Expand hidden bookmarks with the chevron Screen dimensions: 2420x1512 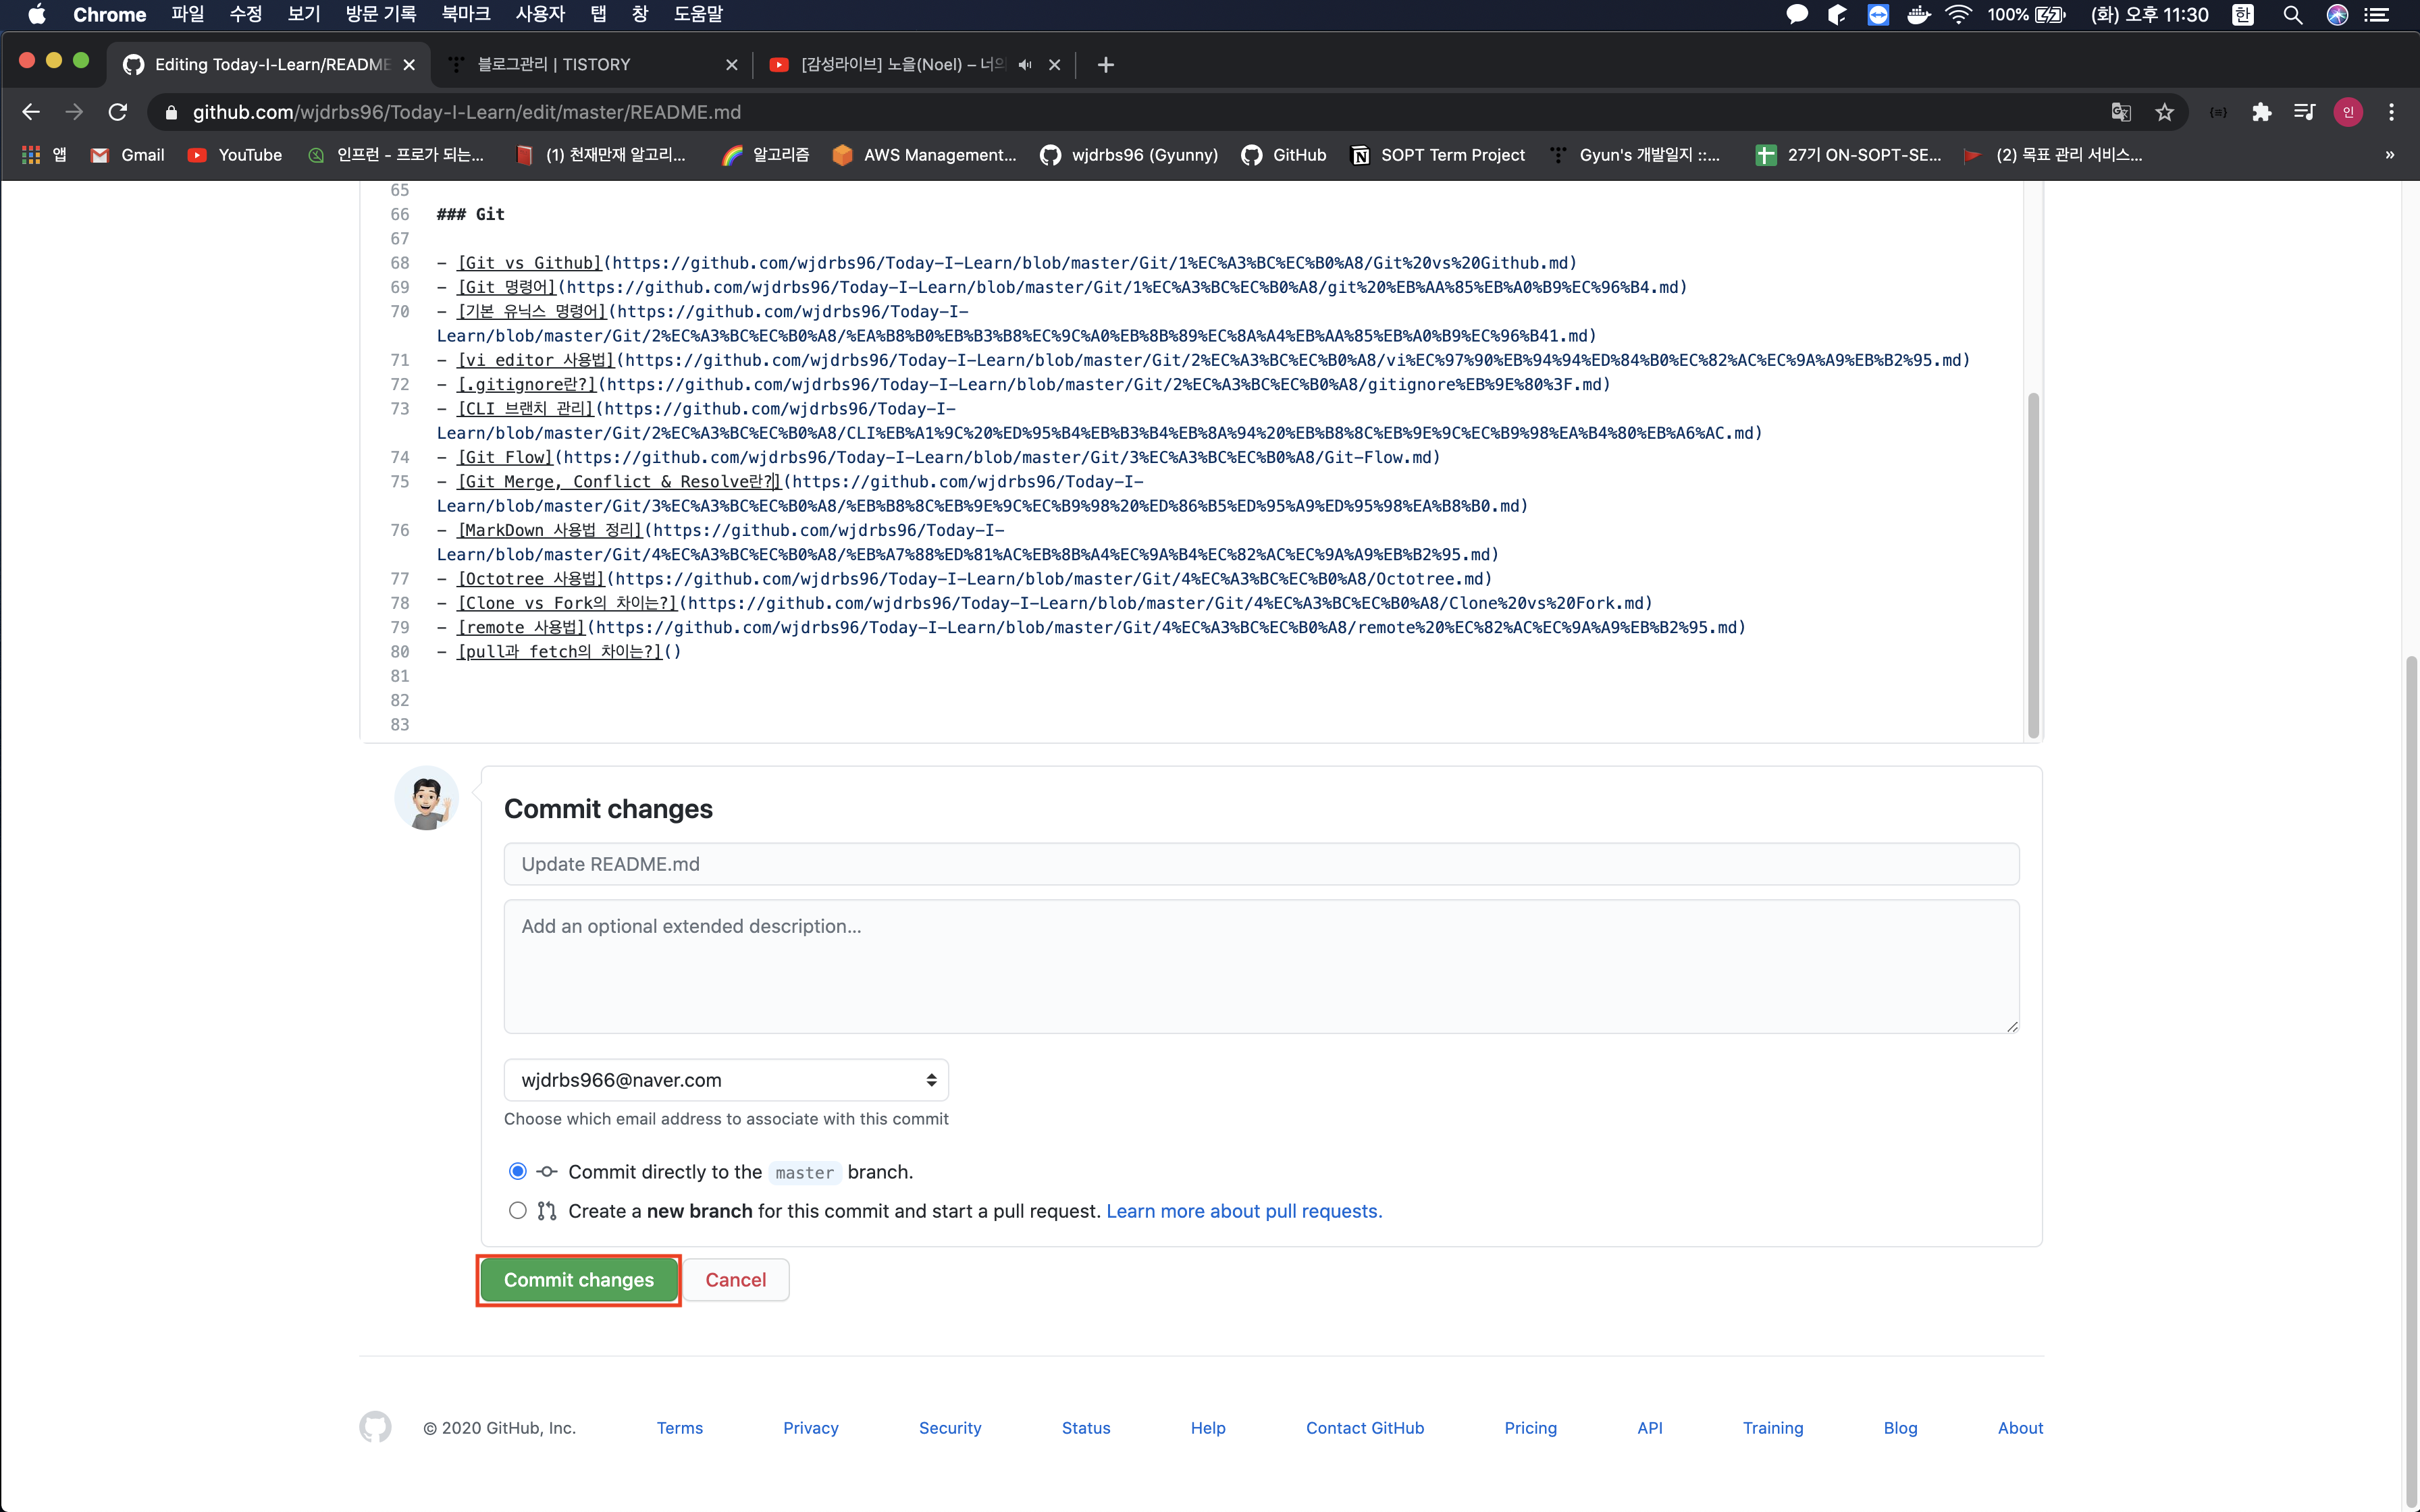coord(2389,155)
